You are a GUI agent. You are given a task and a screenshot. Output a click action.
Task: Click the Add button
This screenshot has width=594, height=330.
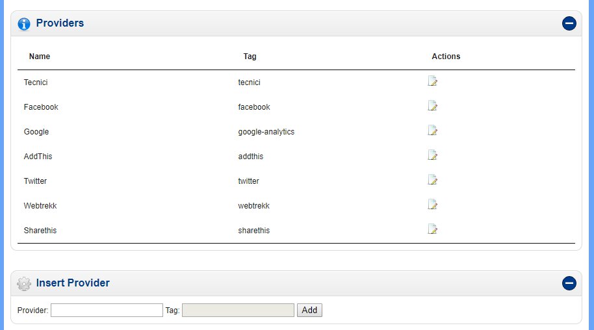tap(309, 311)
